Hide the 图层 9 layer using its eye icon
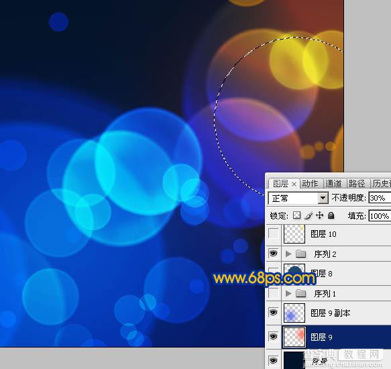391x369 pixels. point(274,337)
